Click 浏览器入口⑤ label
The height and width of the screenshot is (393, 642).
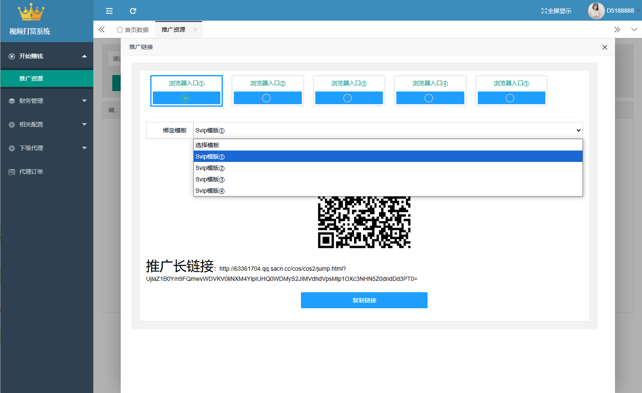click(x=511, y=83)
